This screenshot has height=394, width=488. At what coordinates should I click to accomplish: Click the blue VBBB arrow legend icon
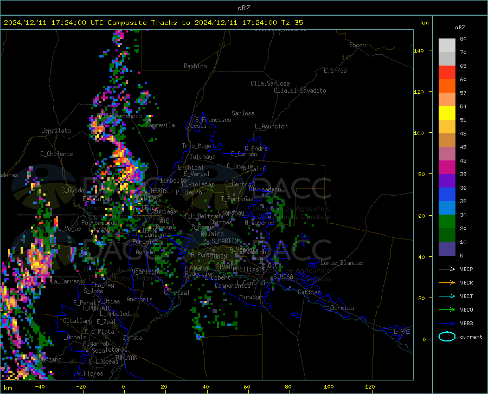point(447,324)
